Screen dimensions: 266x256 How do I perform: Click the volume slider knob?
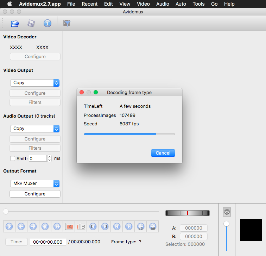[x=226, y=224]
